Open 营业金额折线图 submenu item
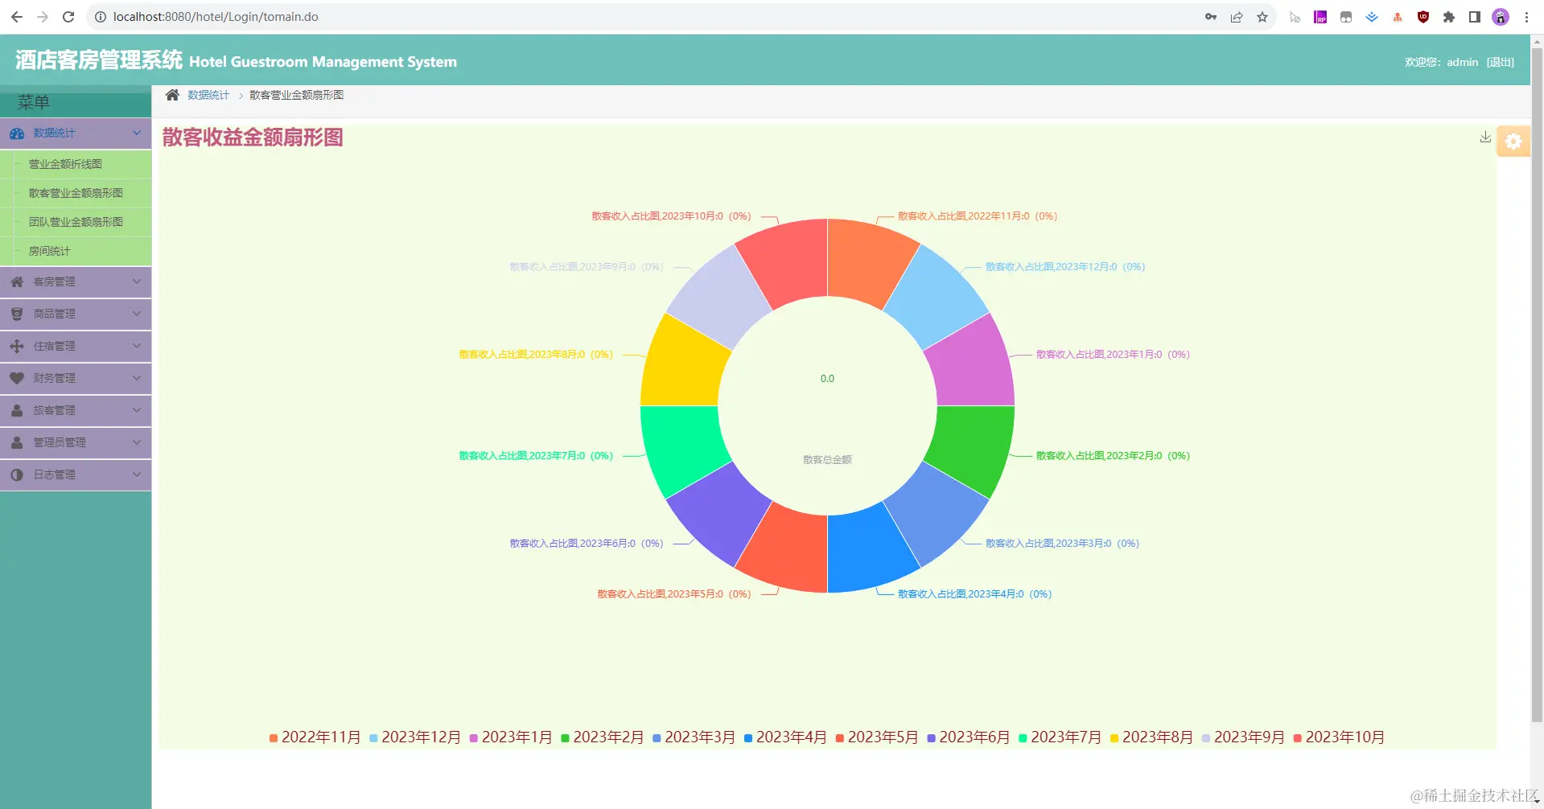The width and height of the screenshot is (1544, 809). [x=76, y=164]
